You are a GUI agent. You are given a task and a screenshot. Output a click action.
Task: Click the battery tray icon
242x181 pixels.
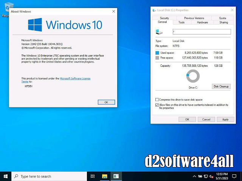[200, 176]
